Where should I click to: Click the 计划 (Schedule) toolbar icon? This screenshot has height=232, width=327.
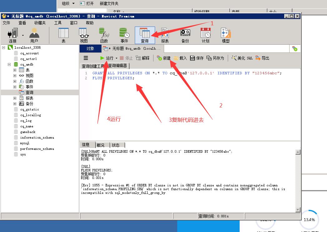(205, 35)
